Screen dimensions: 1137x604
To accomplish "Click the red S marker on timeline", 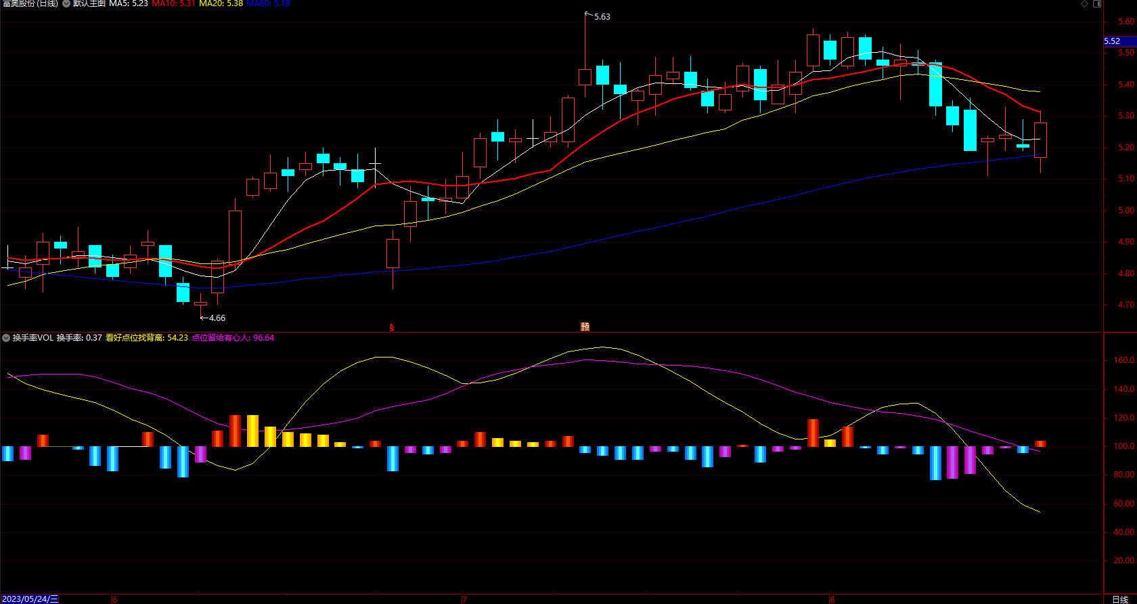I will click(392, 328).
